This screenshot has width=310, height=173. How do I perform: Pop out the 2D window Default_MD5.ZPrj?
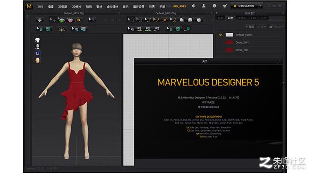click(x=211, y=13)
